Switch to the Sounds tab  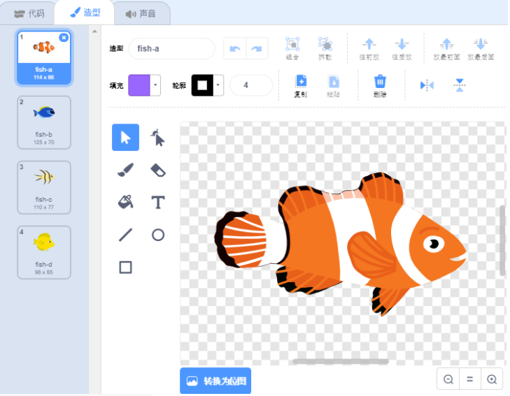[x=141, y=13]
